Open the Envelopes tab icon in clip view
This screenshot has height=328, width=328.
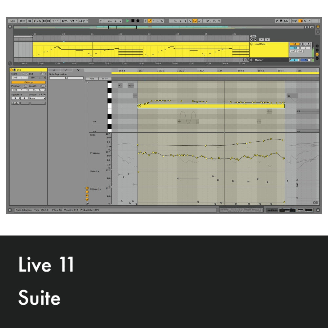point(66,70)
